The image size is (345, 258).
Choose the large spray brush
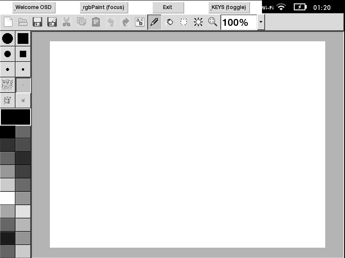tap(7, 85)
